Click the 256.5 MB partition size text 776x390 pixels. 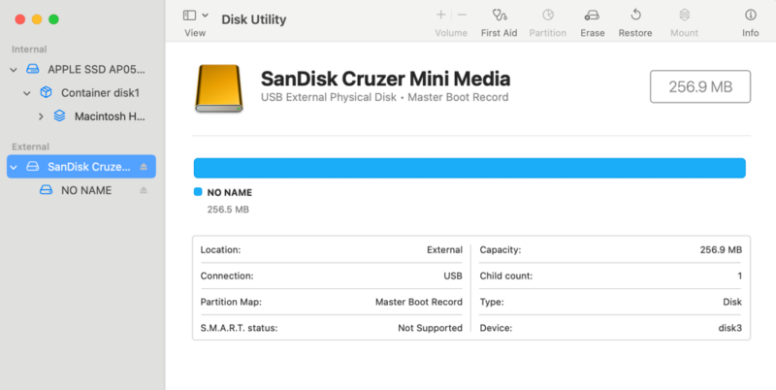point(228,210)
